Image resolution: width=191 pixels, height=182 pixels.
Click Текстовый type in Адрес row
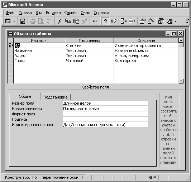click(90, 56)
